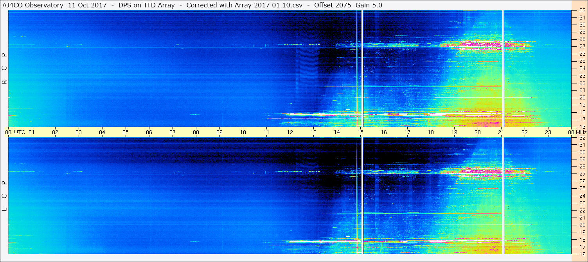Click the 17 hour mark on time axis

[x=407, y=132]
